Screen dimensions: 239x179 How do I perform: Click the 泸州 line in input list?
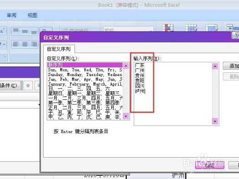(x=140, y=91)
